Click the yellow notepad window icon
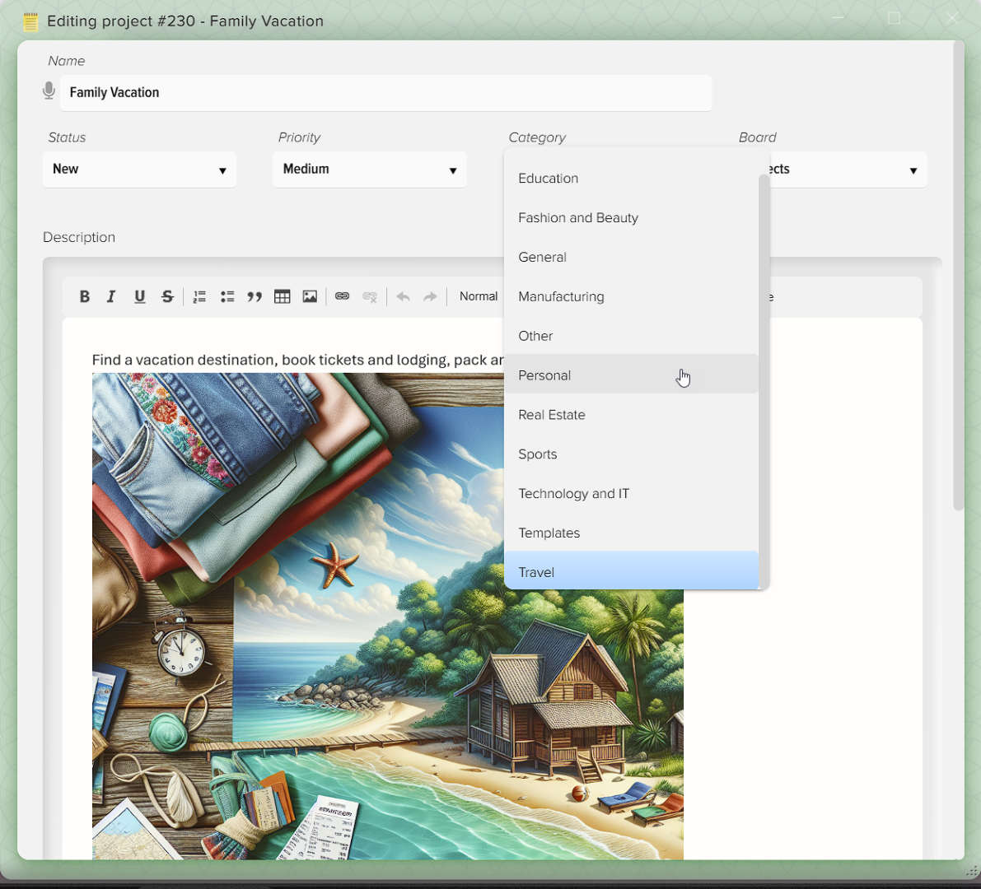The width and height of the screenshot is (981, 889). coord(30,22)
